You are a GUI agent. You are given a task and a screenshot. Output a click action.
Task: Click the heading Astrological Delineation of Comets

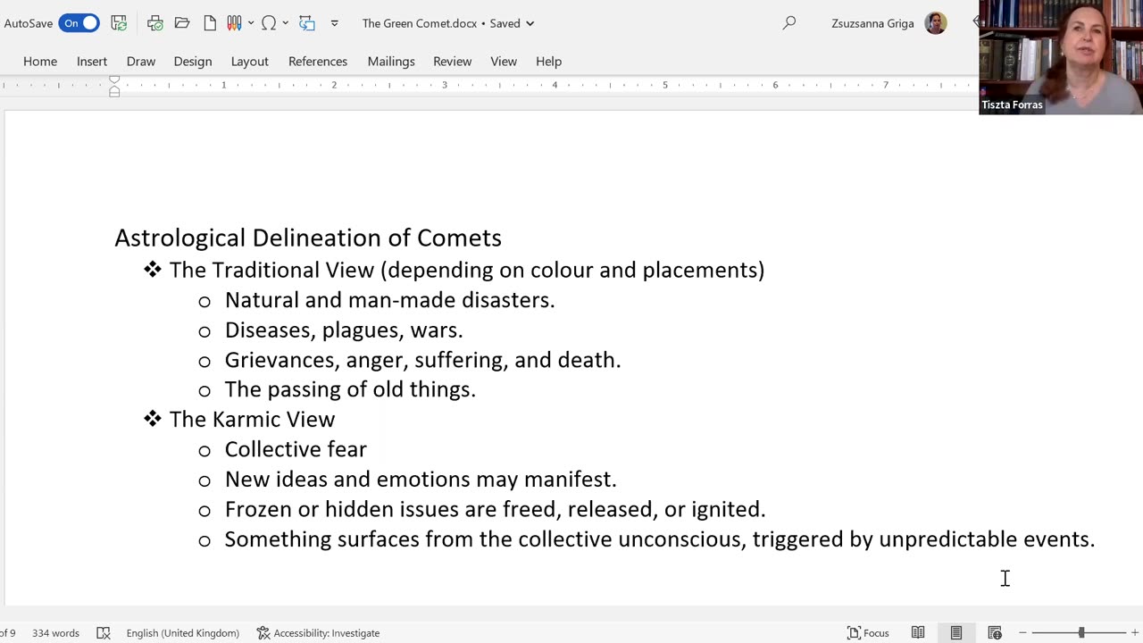pos(308,238)
